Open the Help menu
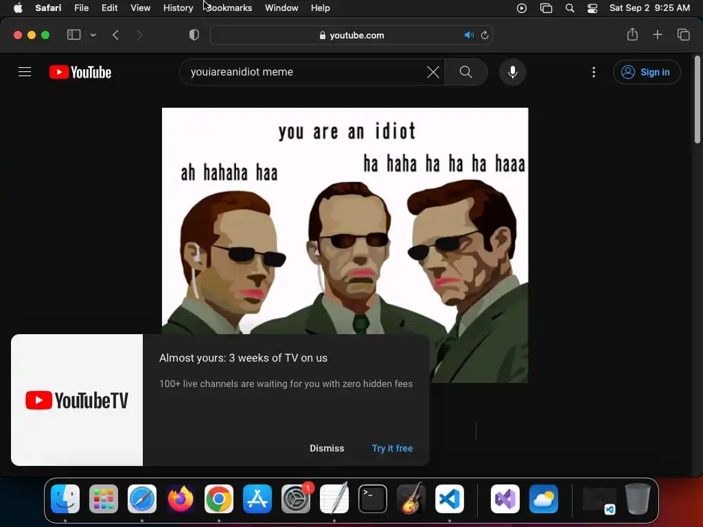The width and height of the screenshot is (703, 527). [x=320, y=8]
